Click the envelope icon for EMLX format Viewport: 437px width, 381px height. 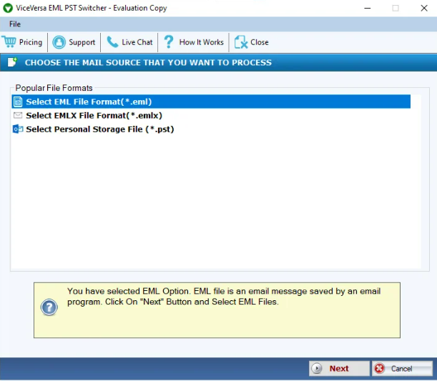tap(18, 116)
